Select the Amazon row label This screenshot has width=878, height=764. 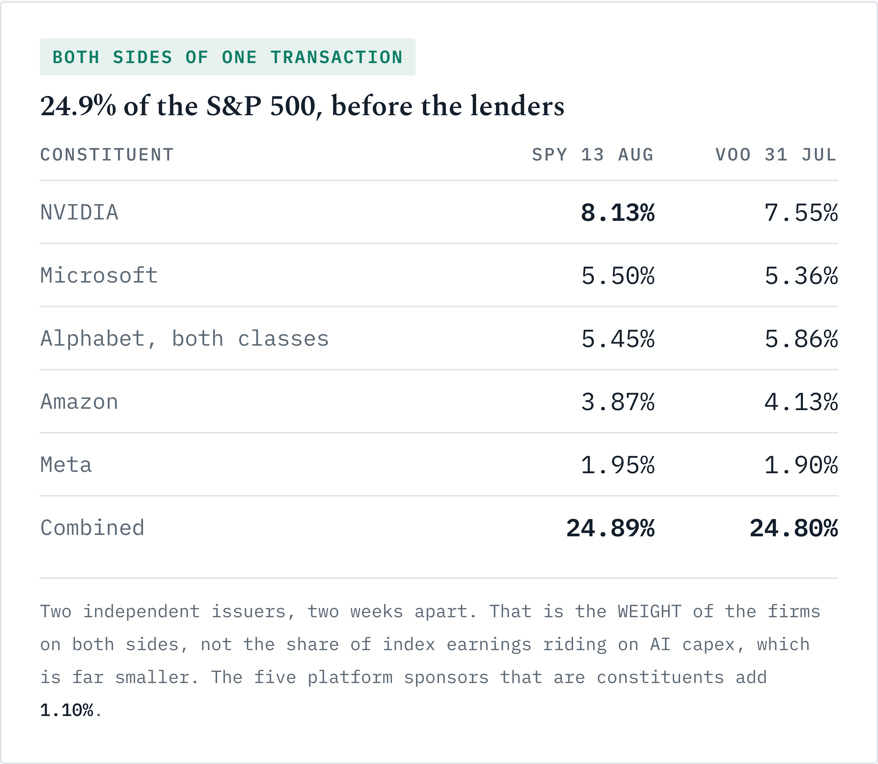point(79,402)
